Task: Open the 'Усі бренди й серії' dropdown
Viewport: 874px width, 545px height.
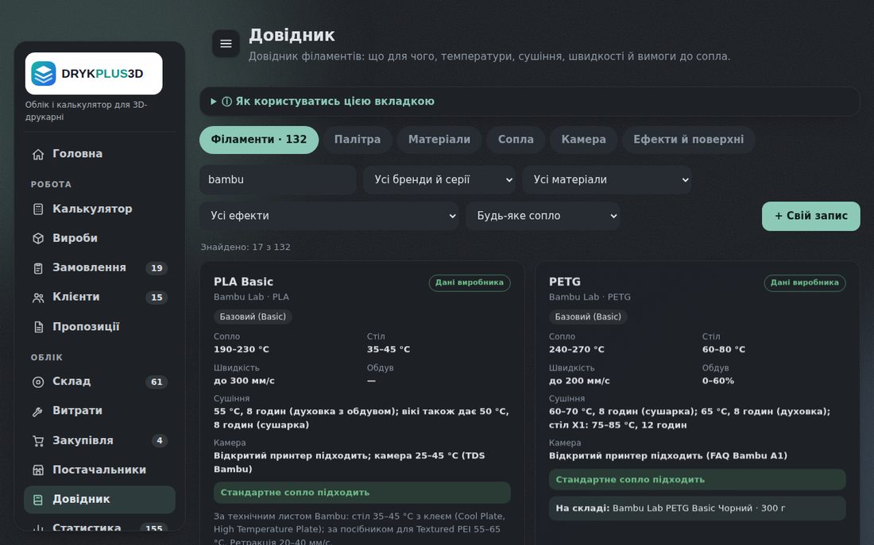Action: 439,180
